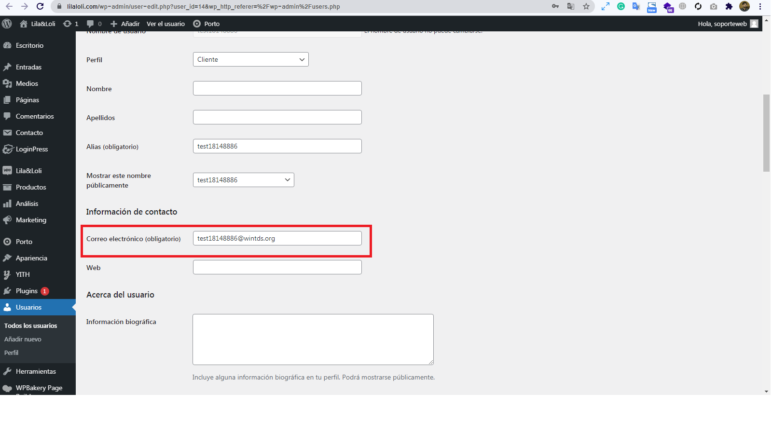Click Perfil submenu link under Usuarios
The image size is (772, 434).
click(11, 353)
